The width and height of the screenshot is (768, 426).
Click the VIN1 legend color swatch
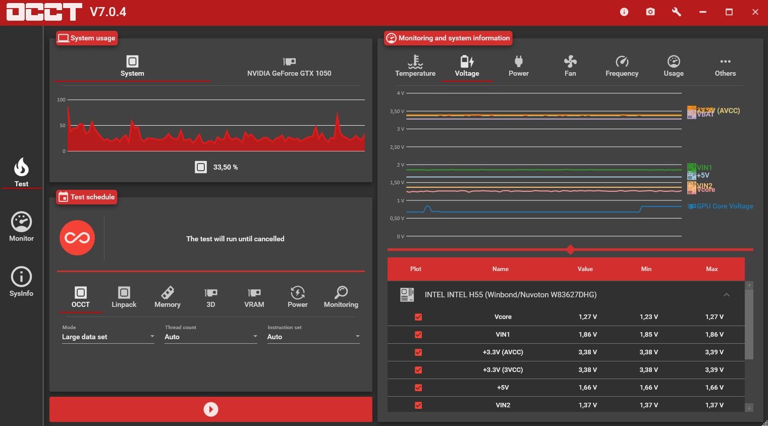tap(691, 167)
